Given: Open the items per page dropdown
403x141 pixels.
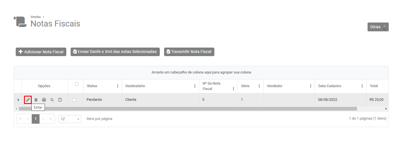Looking at the screenshot, I should coord(70,119).
